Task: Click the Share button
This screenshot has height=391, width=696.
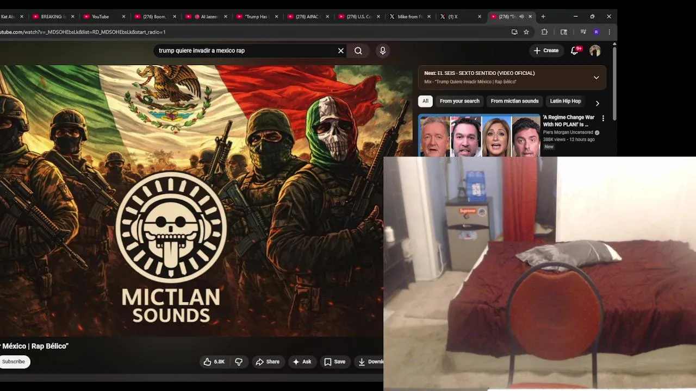Action: [x=268, y=362]
